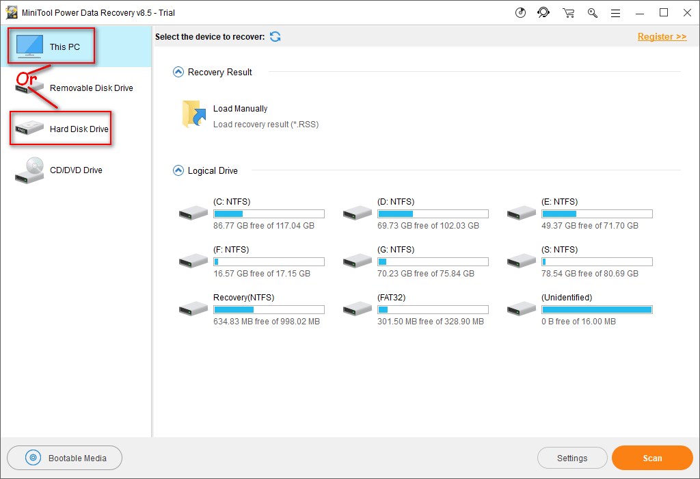The height and width of the screenshot is (479, 700).
Task: Click the MiniTool app icon in title bar
Action: tap(12, 12)
